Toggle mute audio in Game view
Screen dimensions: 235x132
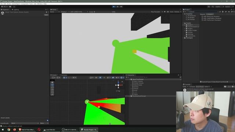165,12
